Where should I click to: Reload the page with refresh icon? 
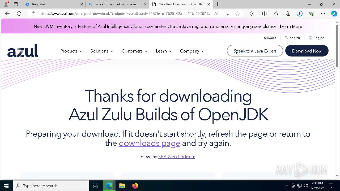click(x=19, y=14)
